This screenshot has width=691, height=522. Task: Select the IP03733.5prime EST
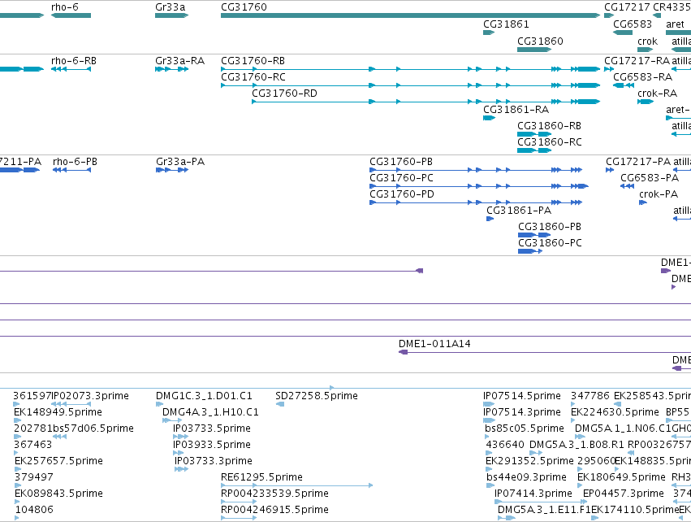click(x=181, y=437)
